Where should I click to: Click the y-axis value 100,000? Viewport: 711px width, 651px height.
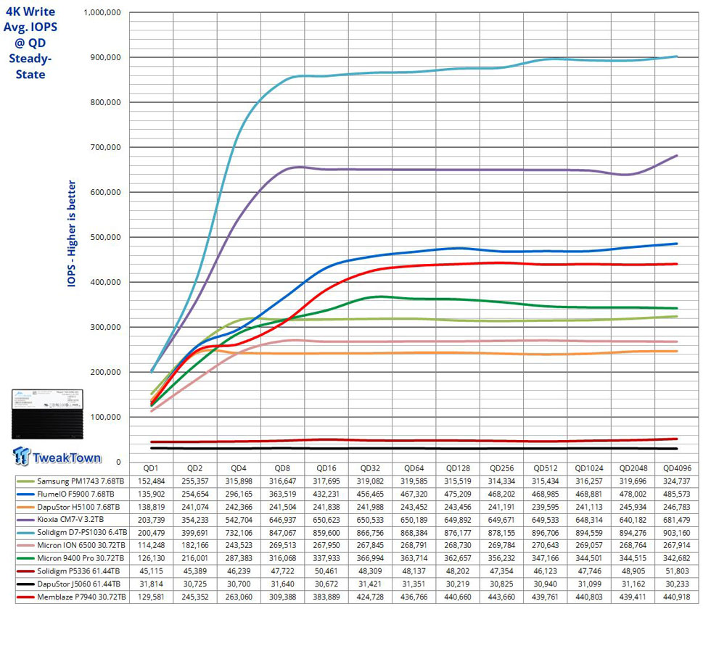[x=106, y=418]
